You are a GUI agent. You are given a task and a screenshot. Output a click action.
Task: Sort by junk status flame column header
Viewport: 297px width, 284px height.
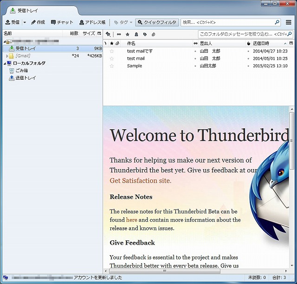249,43
